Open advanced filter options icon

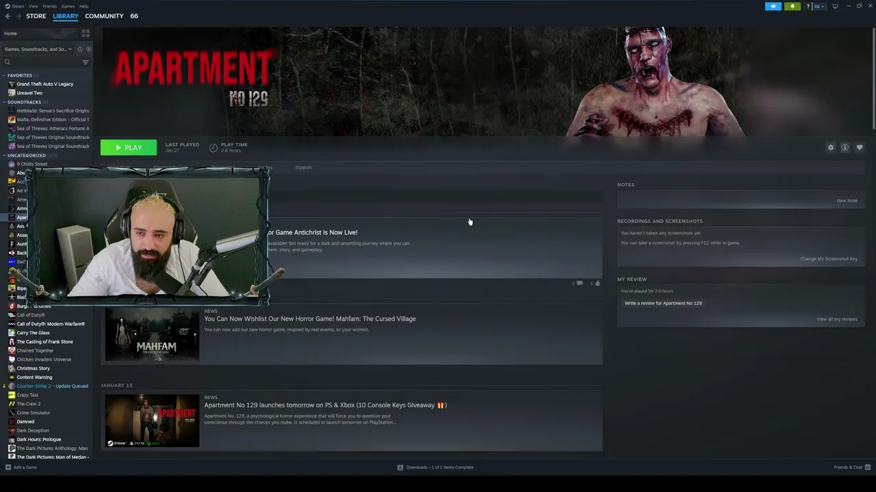pyautogui.click(x=86, y=62)
